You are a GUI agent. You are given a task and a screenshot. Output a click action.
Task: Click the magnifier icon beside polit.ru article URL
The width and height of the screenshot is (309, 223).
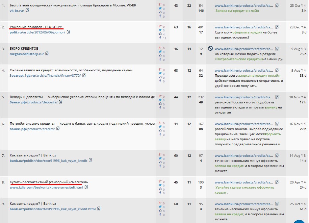68,32
